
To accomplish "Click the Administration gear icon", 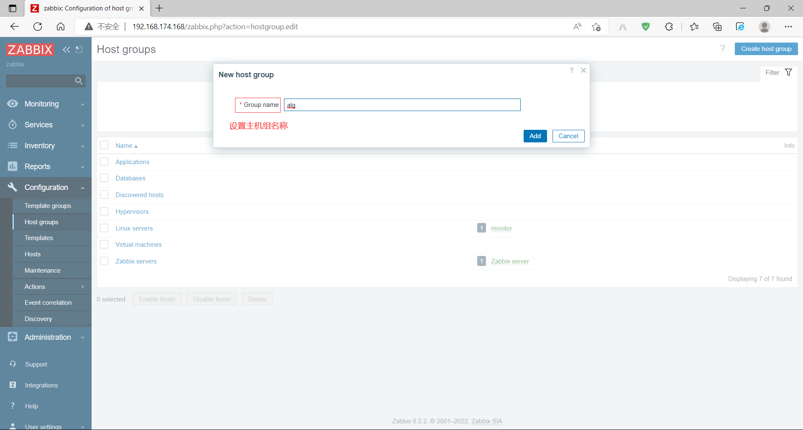I will (x=13, y=336).
